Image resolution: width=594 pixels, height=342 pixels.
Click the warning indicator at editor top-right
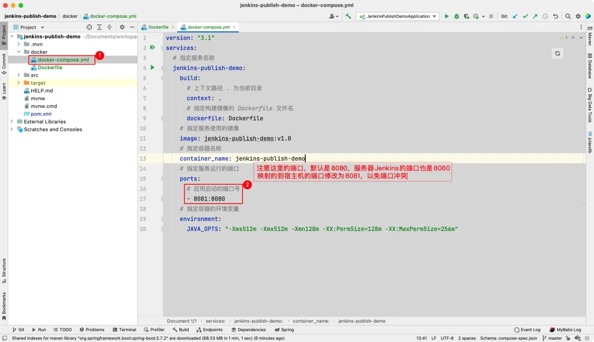(564, 37)
